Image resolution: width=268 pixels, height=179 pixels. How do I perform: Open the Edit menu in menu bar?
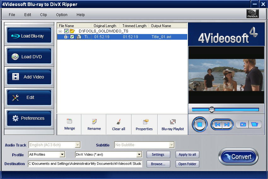pyautogui.click(x=27, y=15)
